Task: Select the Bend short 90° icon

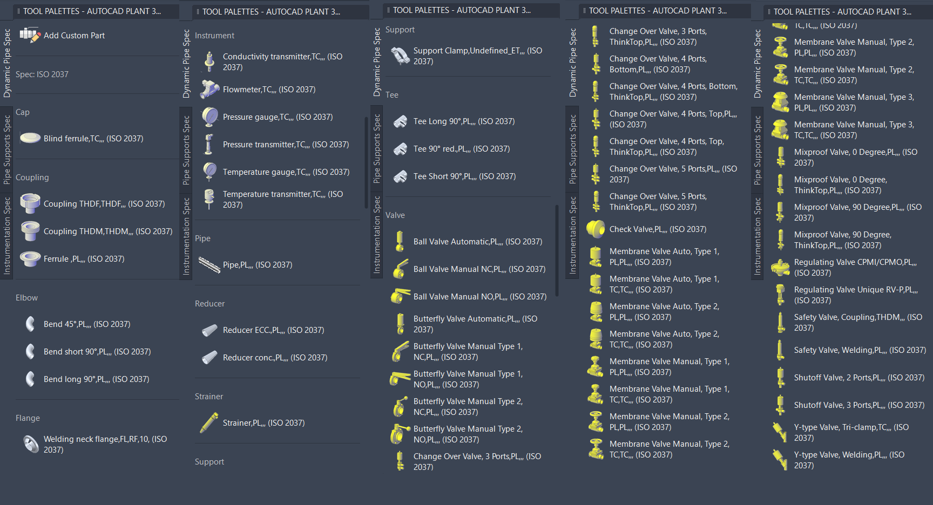Action: click(x=31, y=351)
